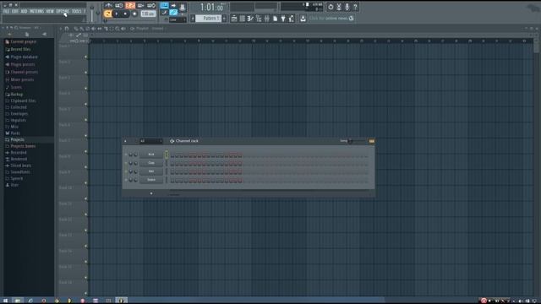Click the playlist magnet snap icon
This screenshot has width=541, height=304.
[x=67, y=29]
